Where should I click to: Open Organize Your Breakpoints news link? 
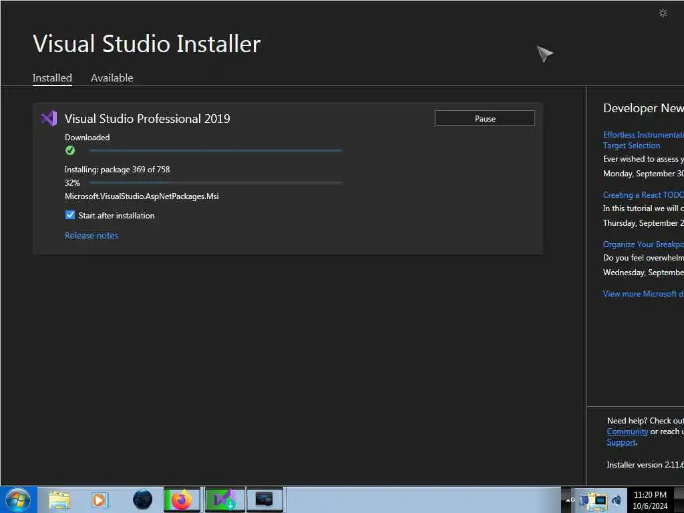point(643,244)
